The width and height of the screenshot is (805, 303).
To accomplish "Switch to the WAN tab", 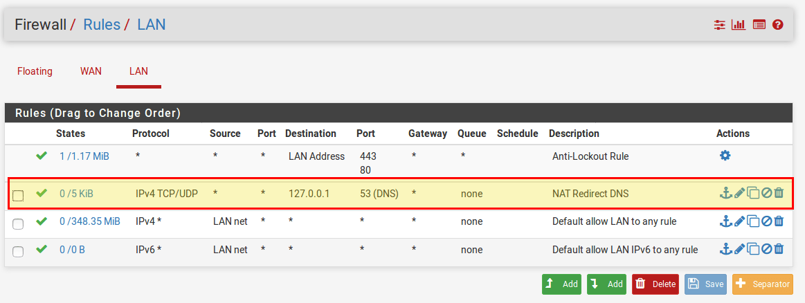I will [x=91, y=71].
